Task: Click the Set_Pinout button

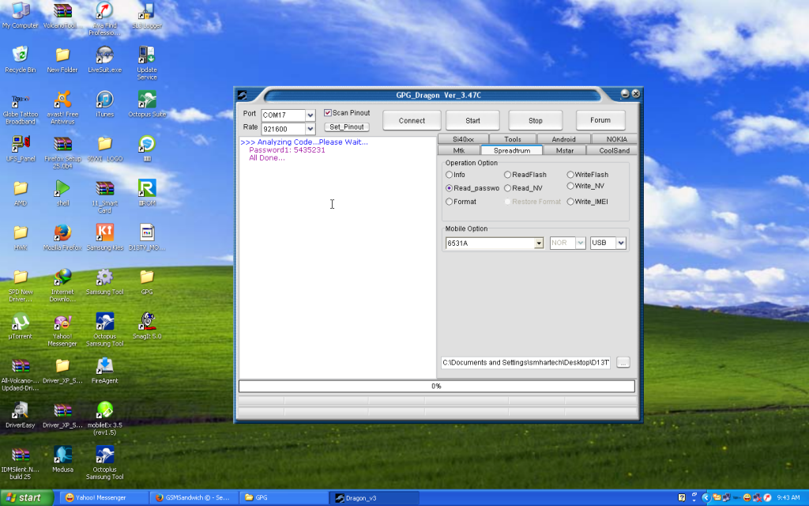Action: [346, 127]
